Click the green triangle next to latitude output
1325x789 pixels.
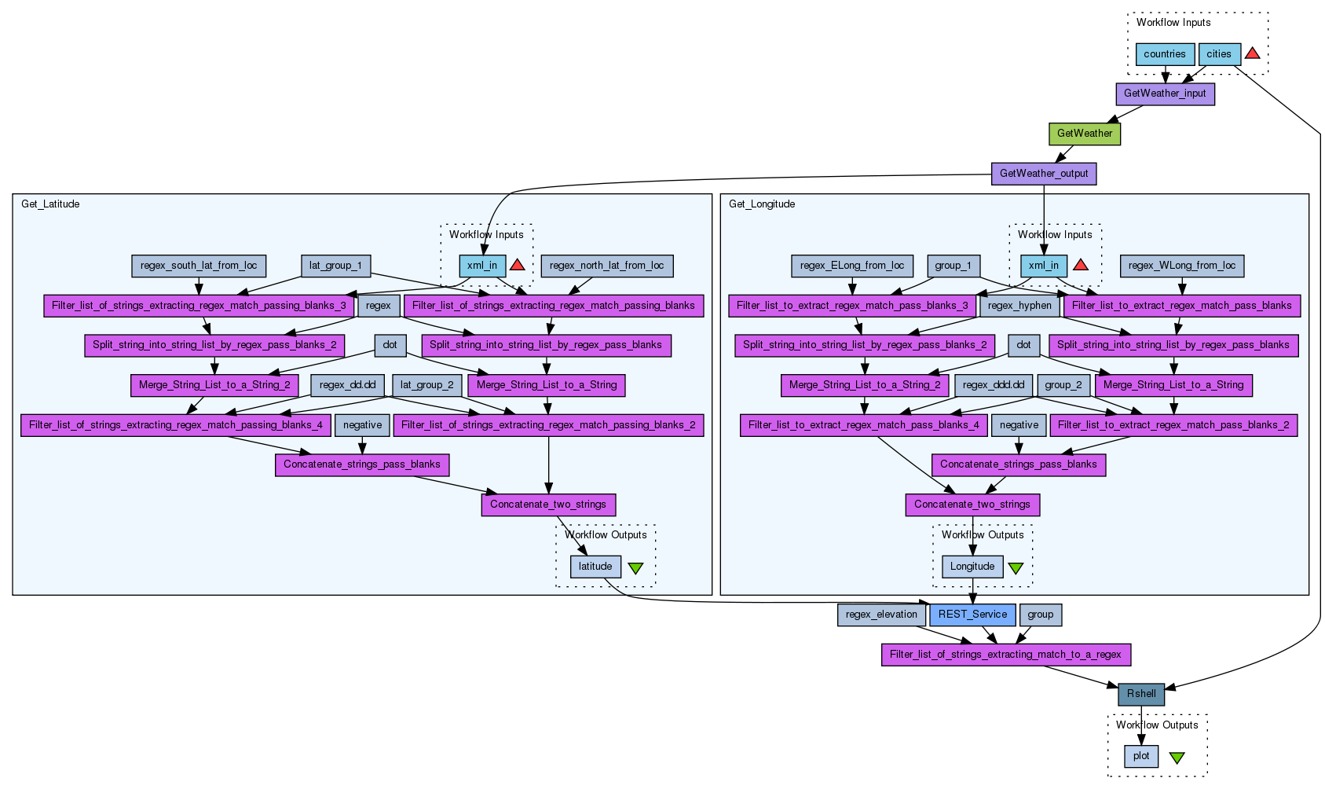pos(635,568)
